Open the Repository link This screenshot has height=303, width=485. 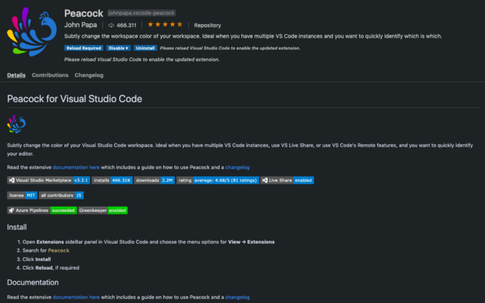(x=207, y=26)
